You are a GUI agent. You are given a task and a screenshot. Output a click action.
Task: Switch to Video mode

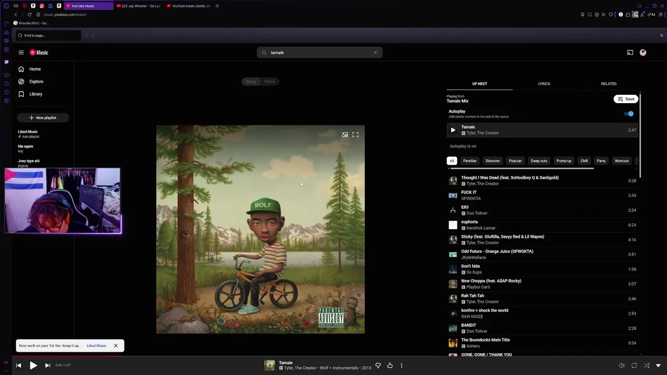coord(269,82)
